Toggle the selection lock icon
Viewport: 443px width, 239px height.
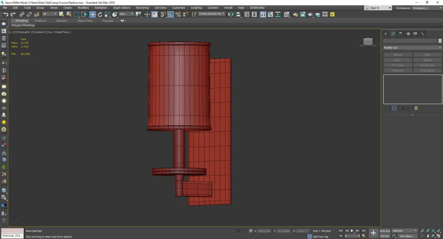pos(244,231)
